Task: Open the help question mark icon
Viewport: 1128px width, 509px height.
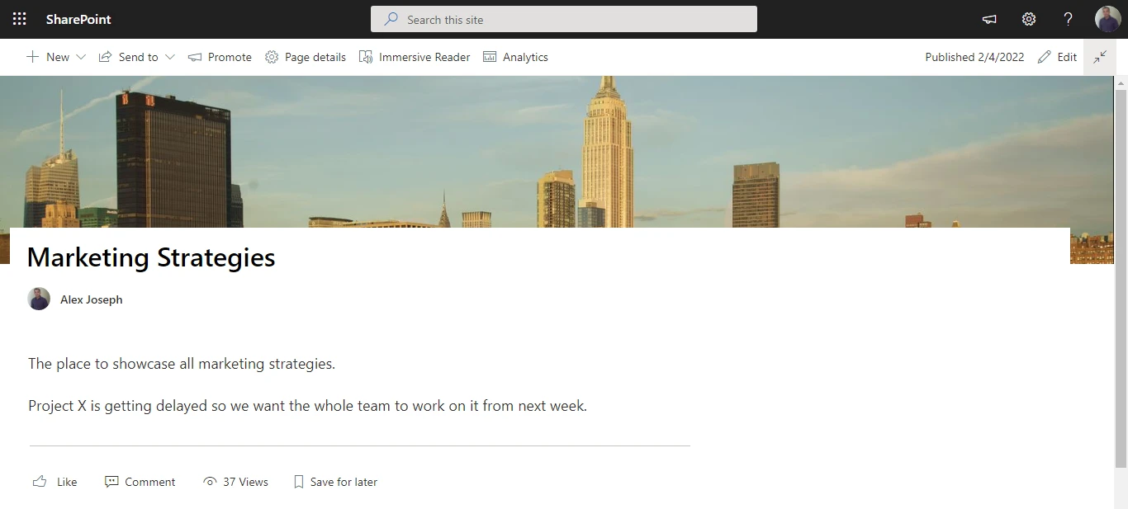Action: [x=1068, y=19]
